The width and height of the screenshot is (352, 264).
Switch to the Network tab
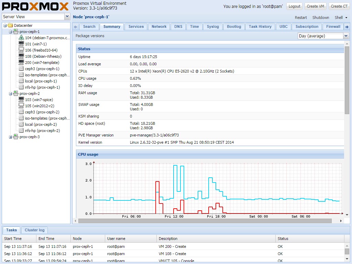click(159, 26)
